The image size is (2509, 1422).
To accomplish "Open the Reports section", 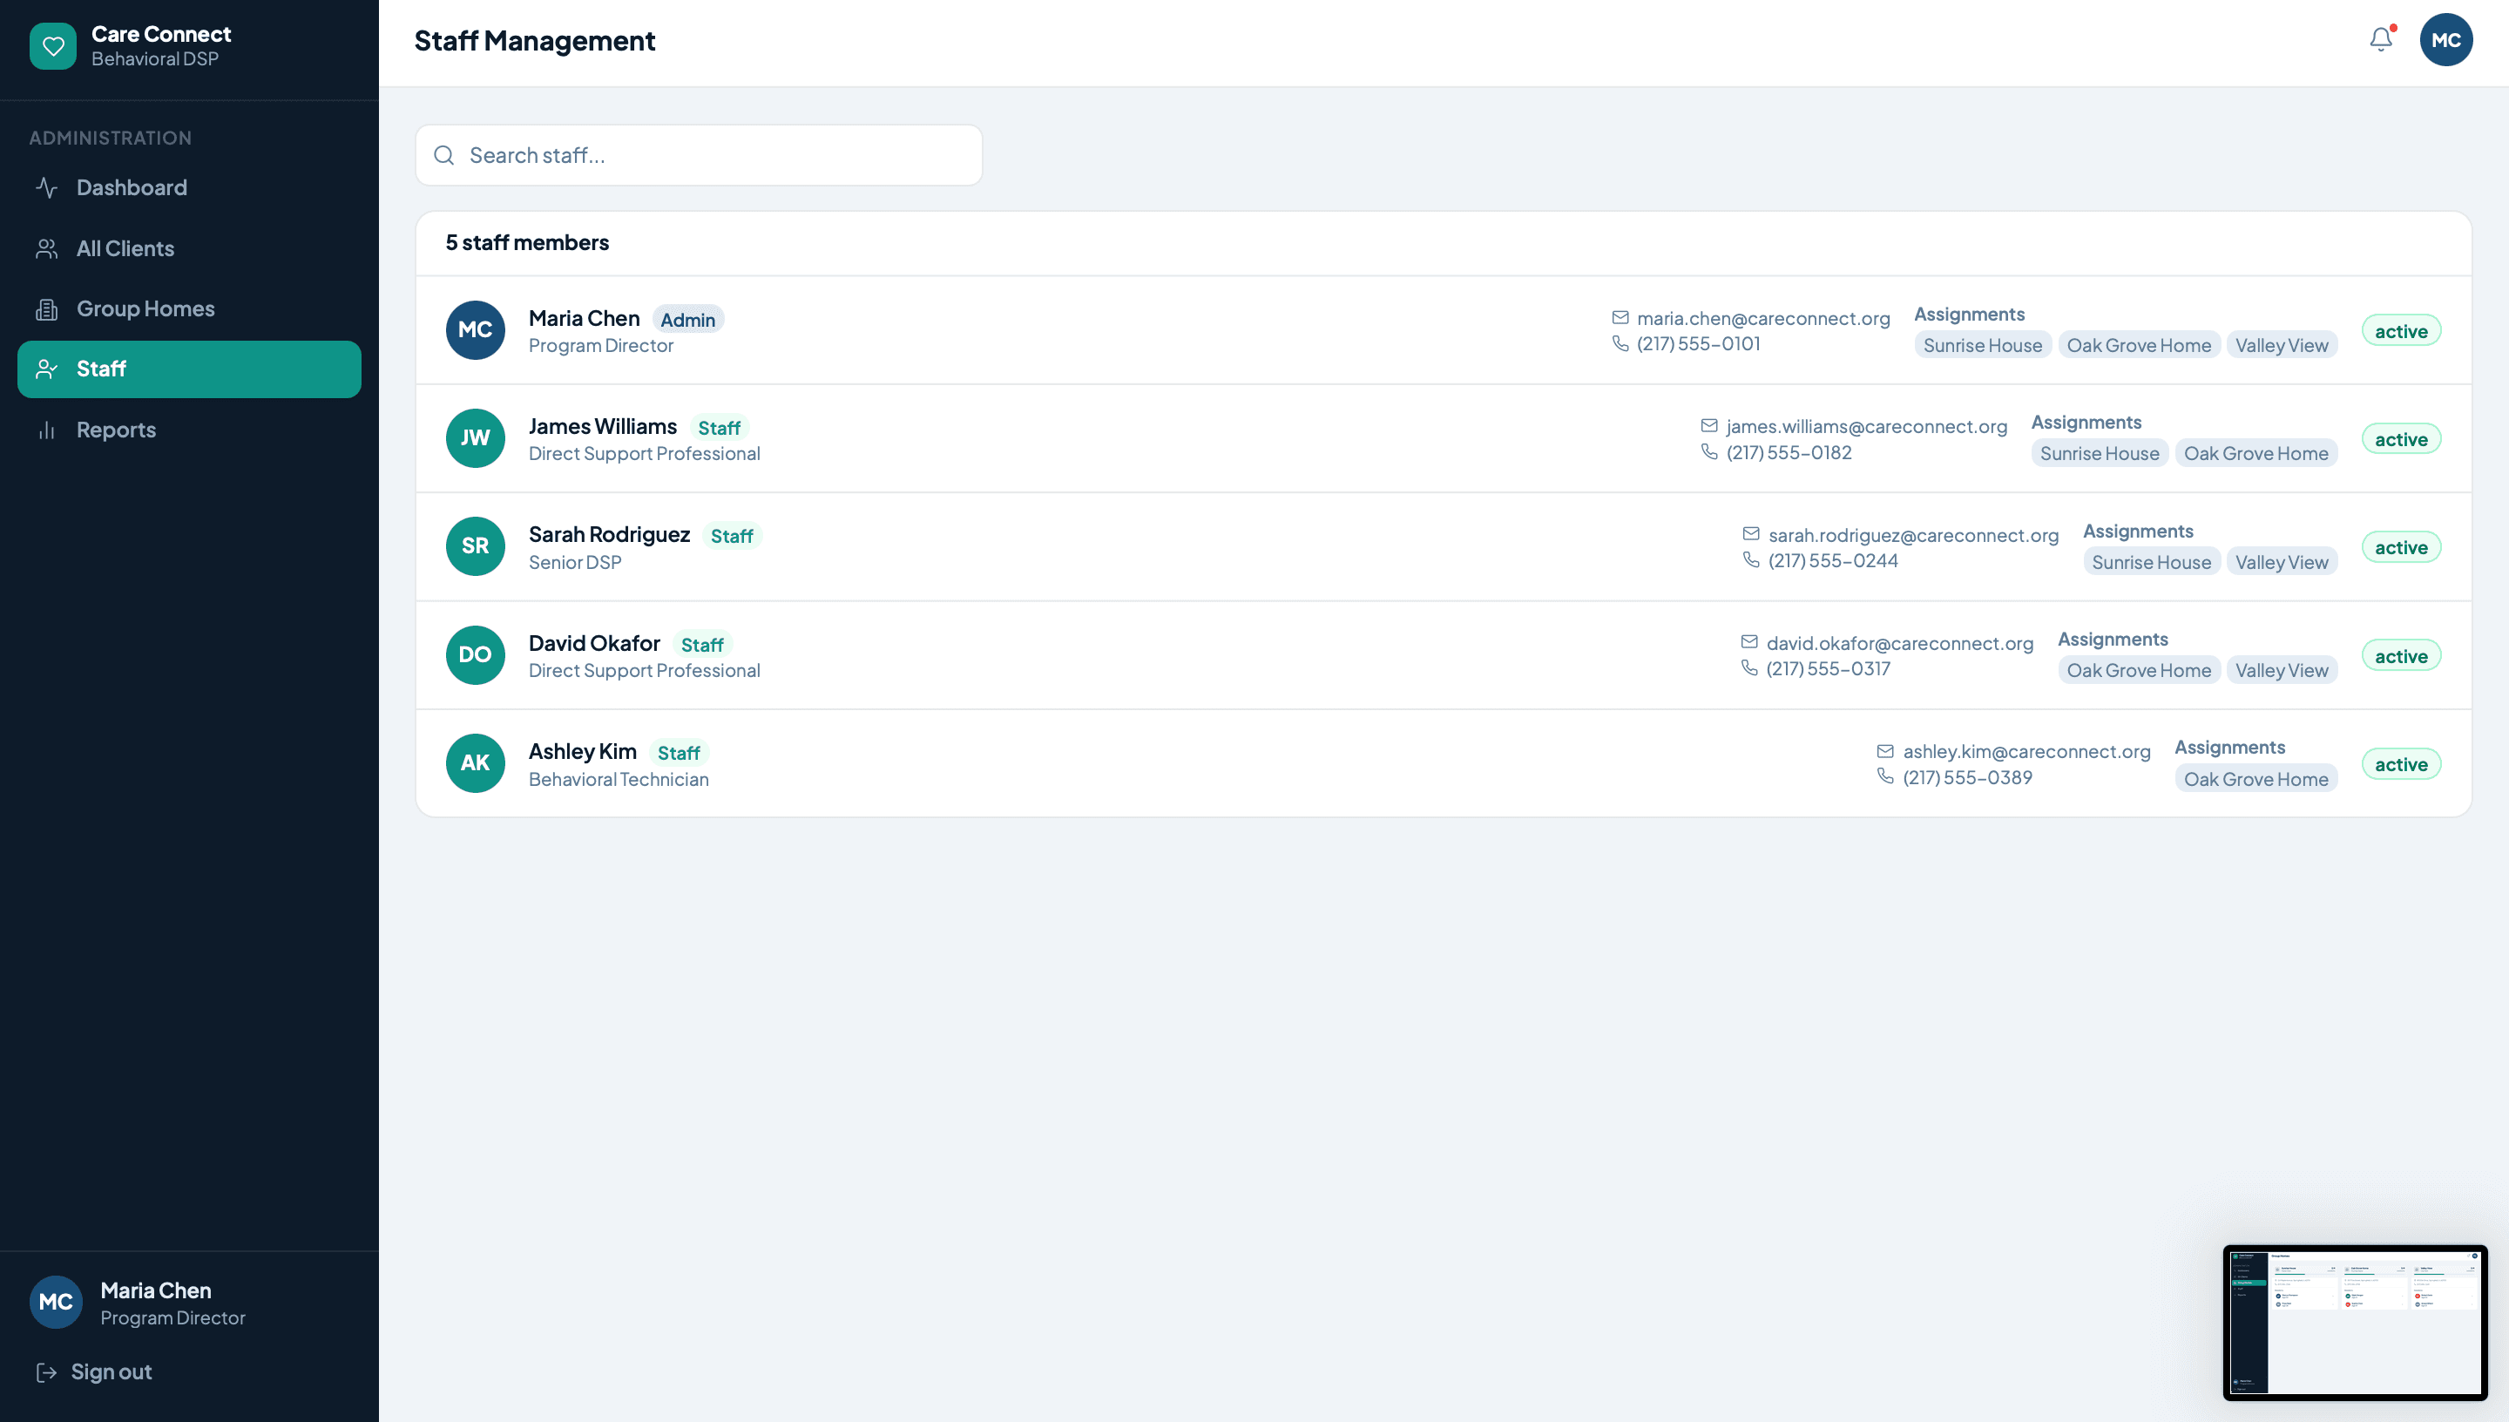I will pyautogui.click(x=189, y=430).
